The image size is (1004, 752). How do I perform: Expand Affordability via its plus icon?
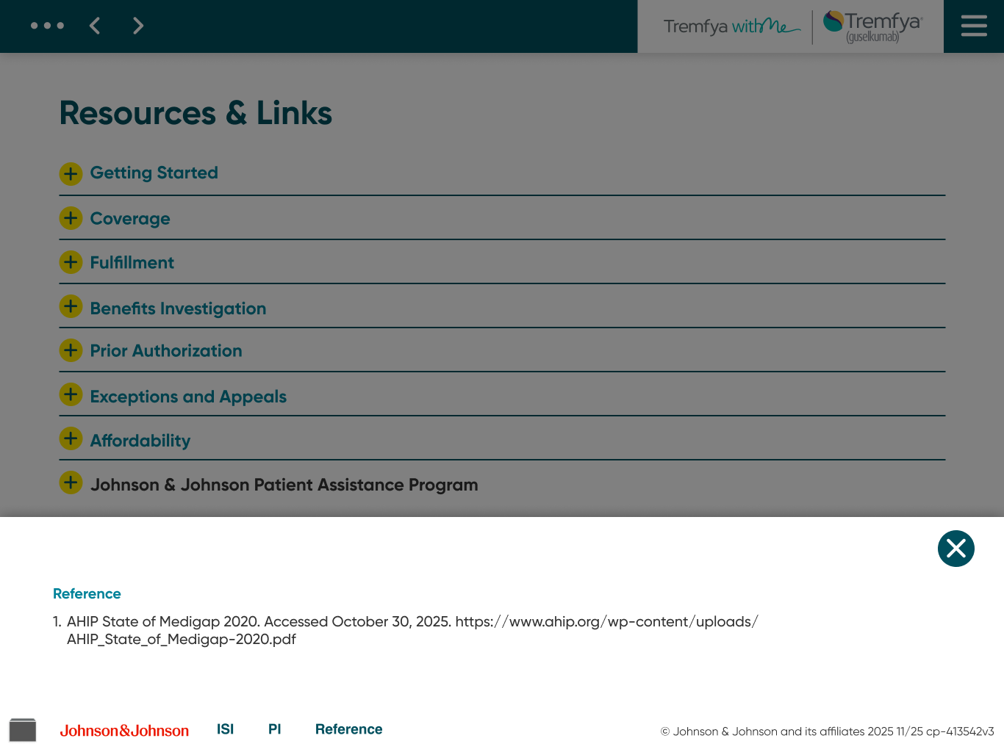[71, 438]
